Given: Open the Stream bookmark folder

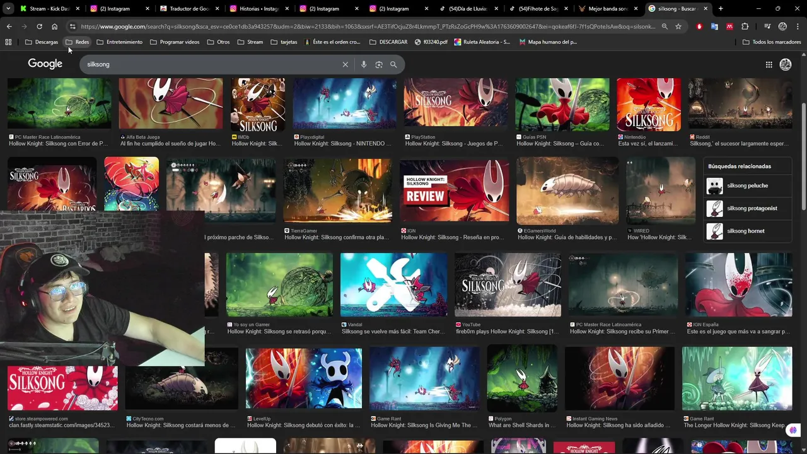Looking at the screenshot, I should coord(250,42).
